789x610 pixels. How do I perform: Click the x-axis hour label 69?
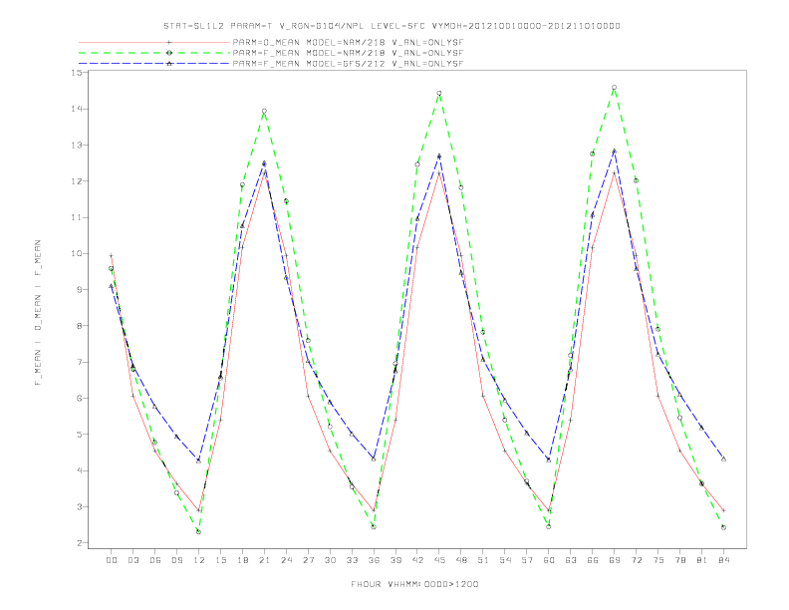pyautogui.click(x=615, y=560)
